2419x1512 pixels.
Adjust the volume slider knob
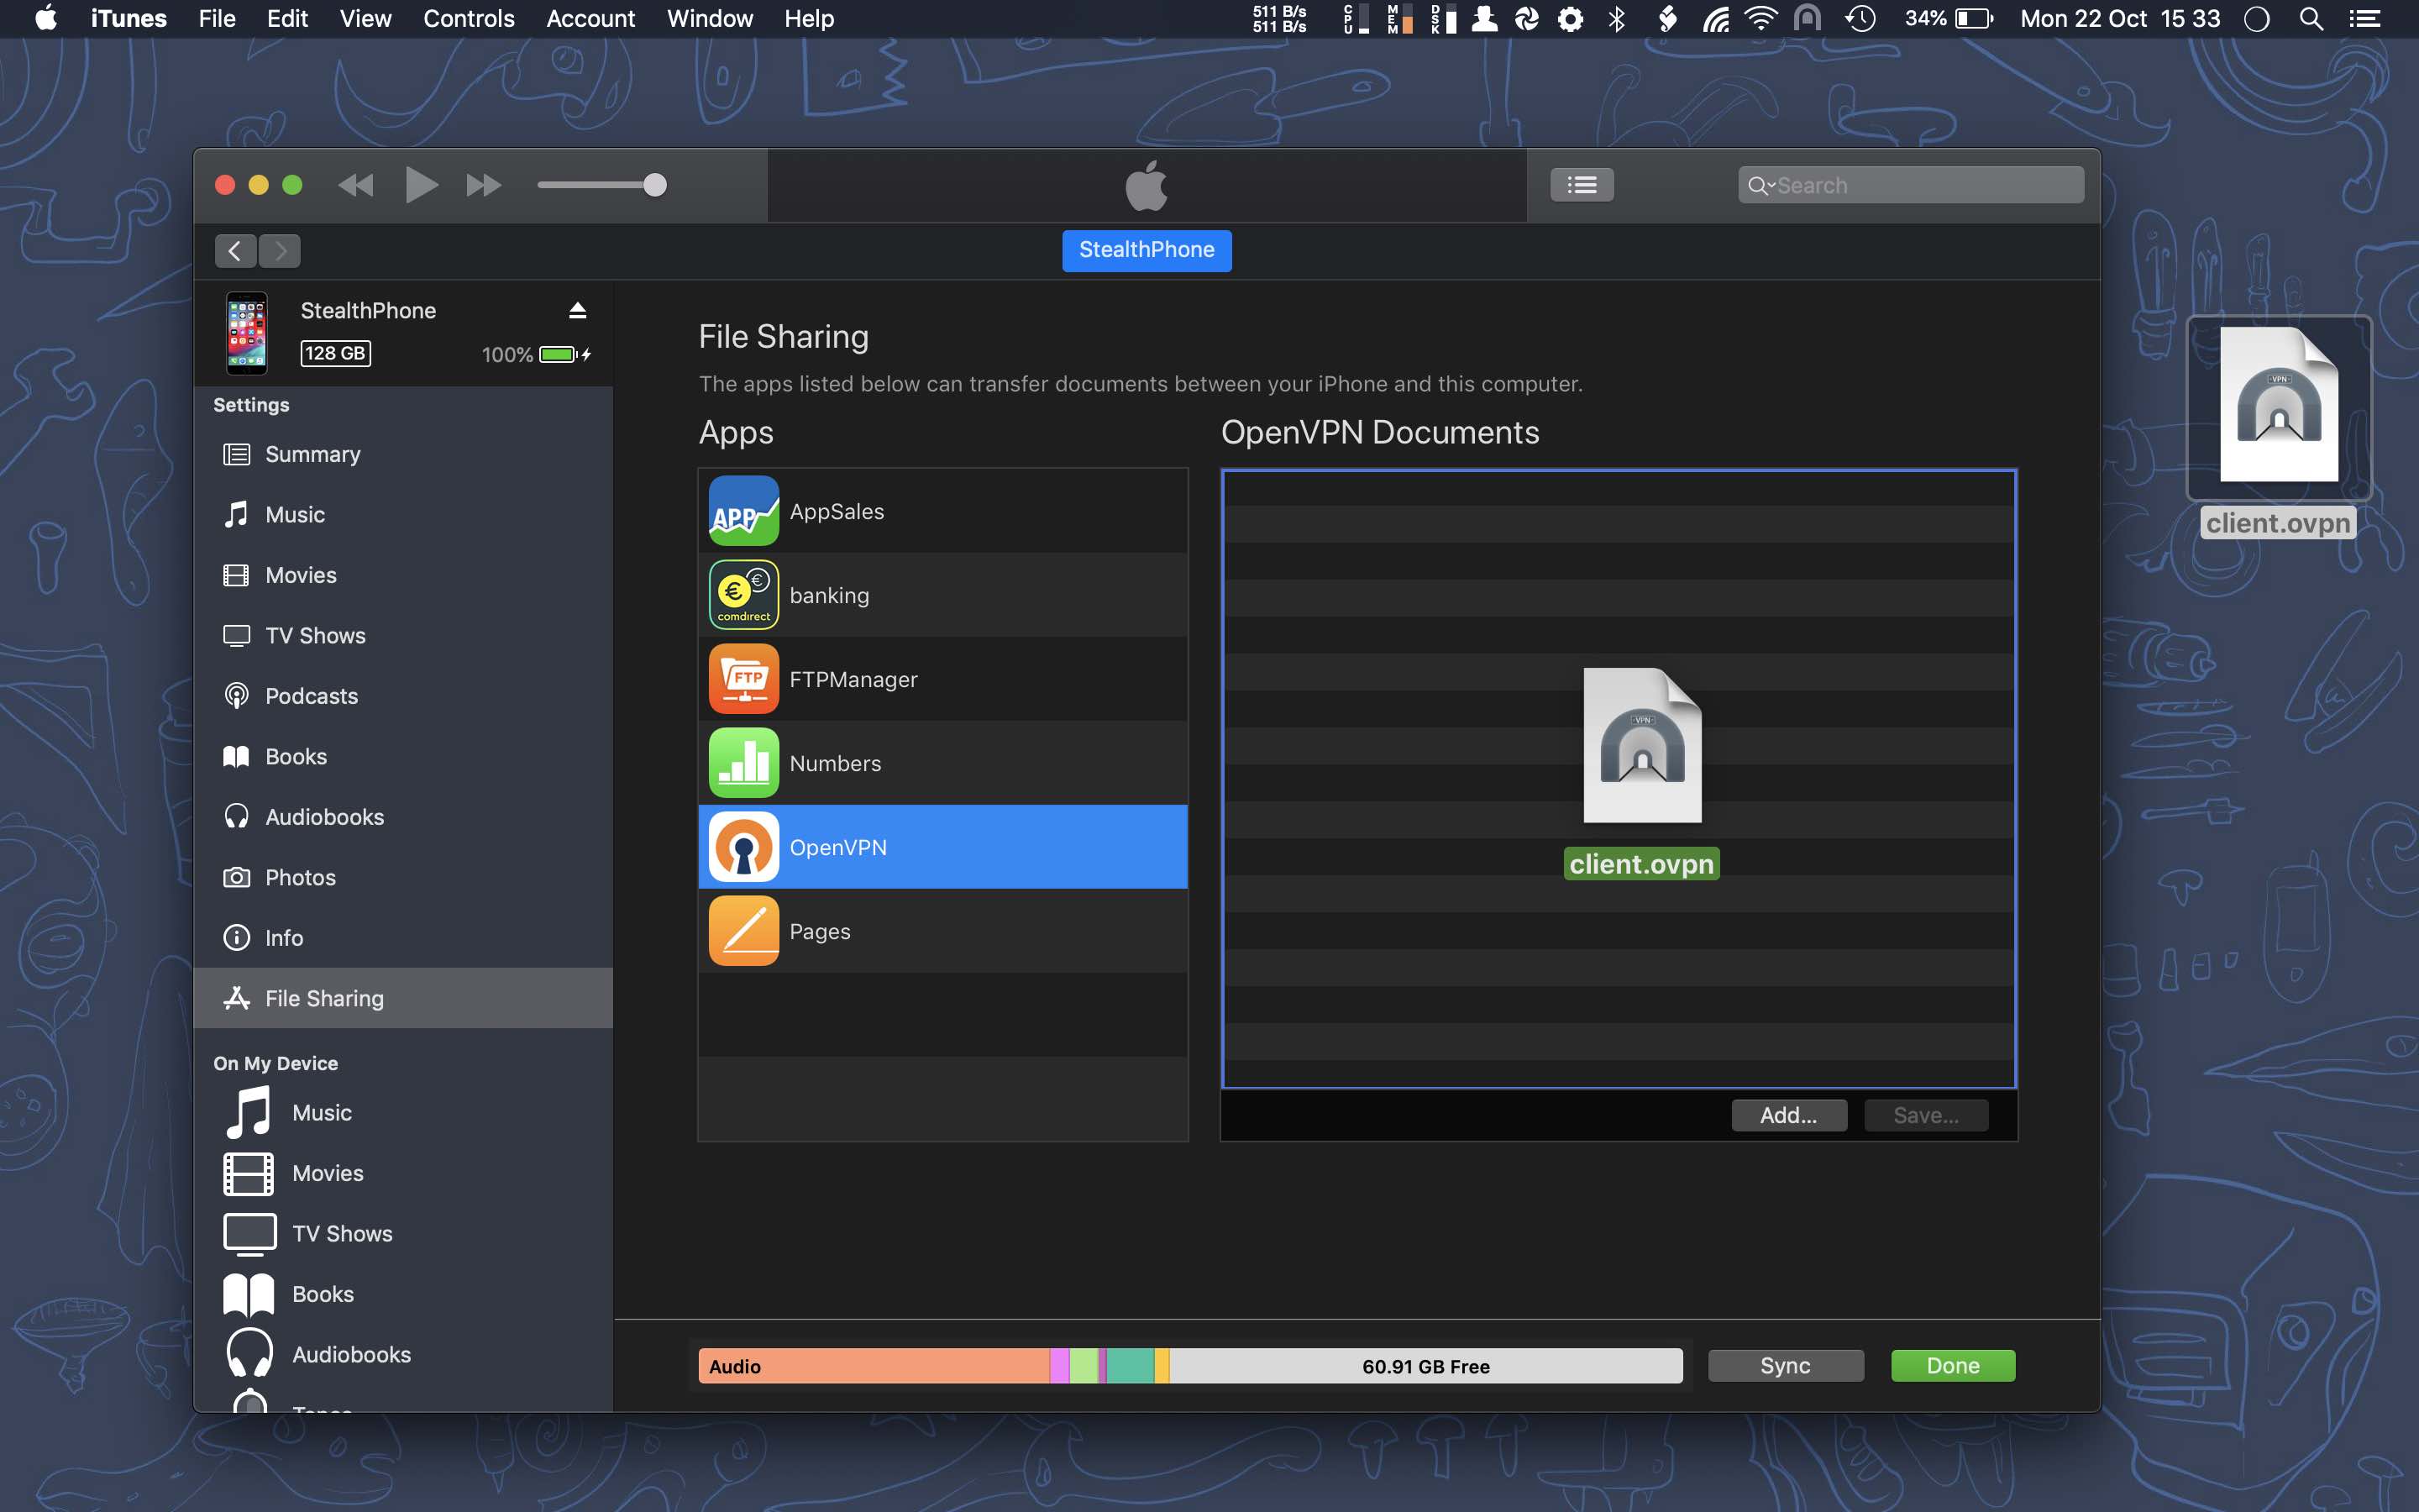655,185
